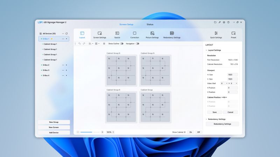280x157 pixels.
Task: Open the Screen Settings tool
Action: (x=100, y=35)
